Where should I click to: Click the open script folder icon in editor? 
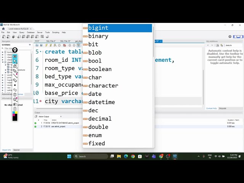click(x=37, y=45)
